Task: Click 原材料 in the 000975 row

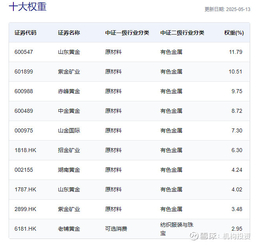Action: (x=113, y=130)
